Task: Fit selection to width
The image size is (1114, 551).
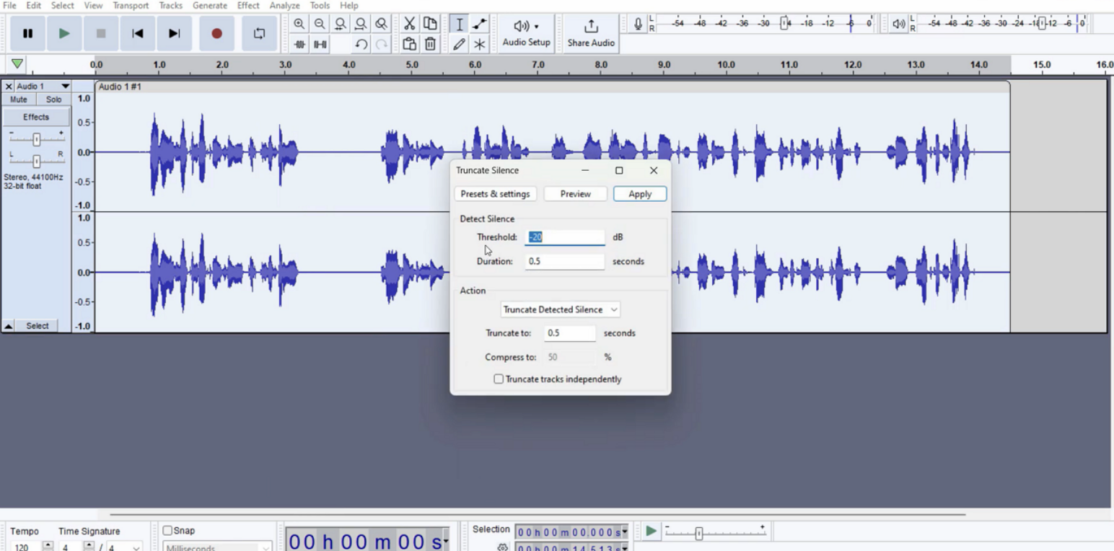Action: pyautogui.click(x=341, y=24)
